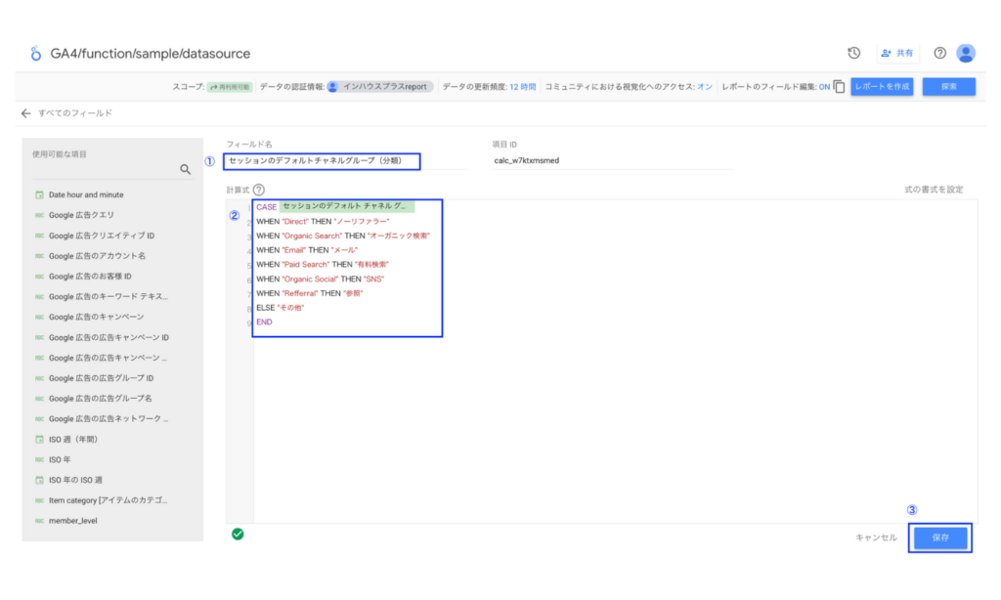Toggle report field editing ON setting
Image resolution: width=1001 pixels, height=600 pixels.
point(824,87)
